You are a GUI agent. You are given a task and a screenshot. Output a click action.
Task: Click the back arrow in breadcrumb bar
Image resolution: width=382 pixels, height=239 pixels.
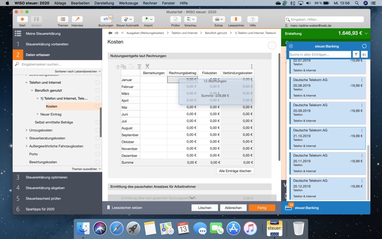(x=110, y=33)
